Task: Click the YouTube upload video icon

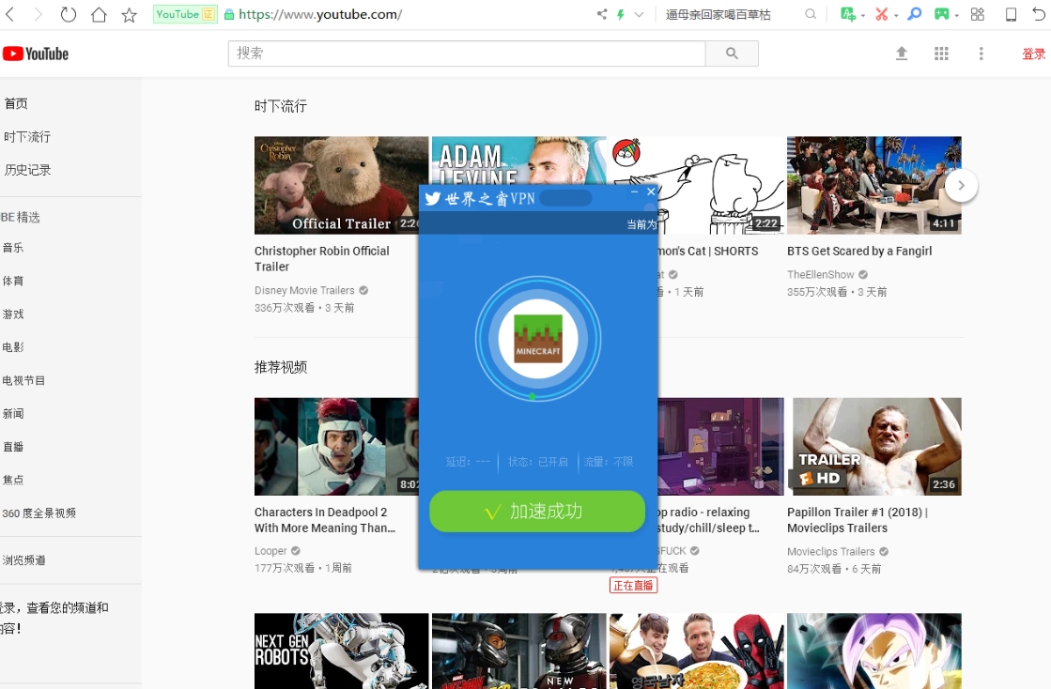Action: click(902, 54)
